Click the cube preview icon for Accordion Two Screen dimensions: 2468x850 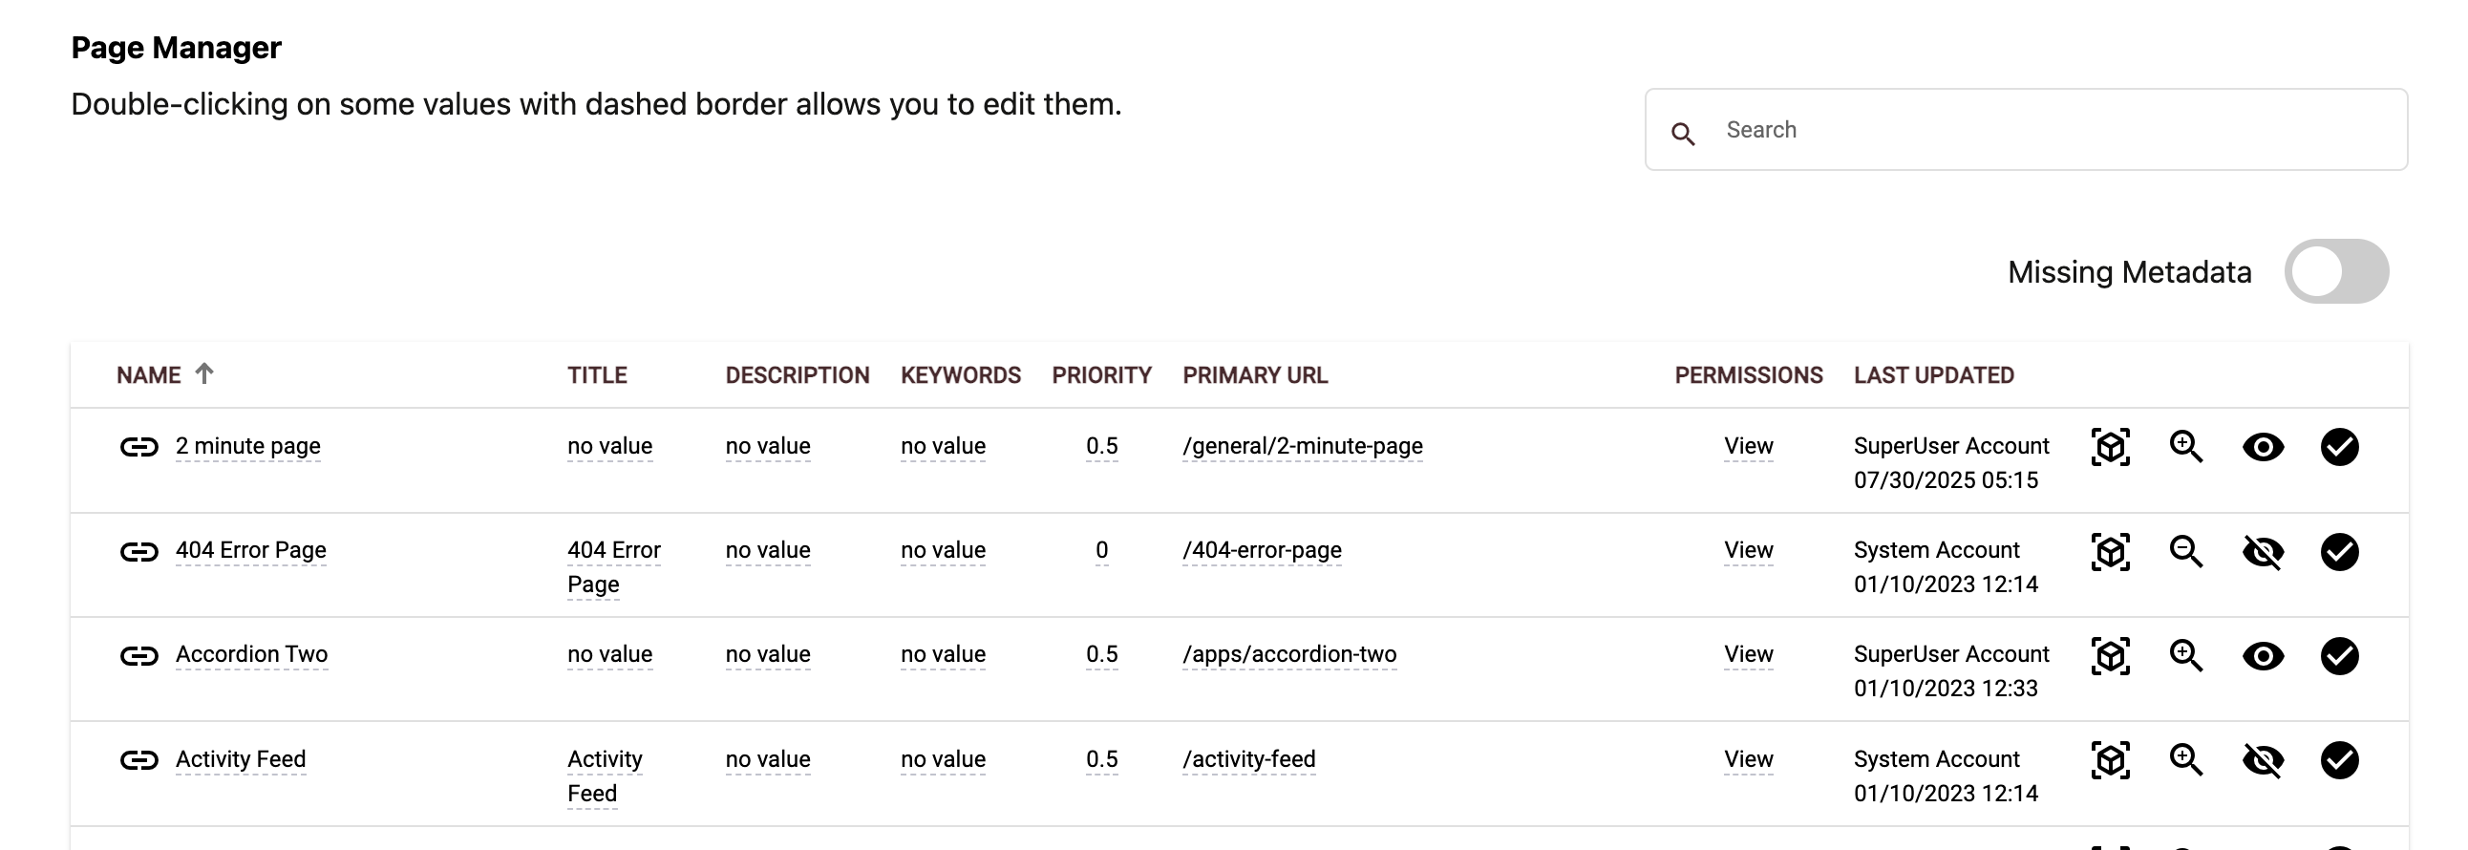coord(2110,655)
